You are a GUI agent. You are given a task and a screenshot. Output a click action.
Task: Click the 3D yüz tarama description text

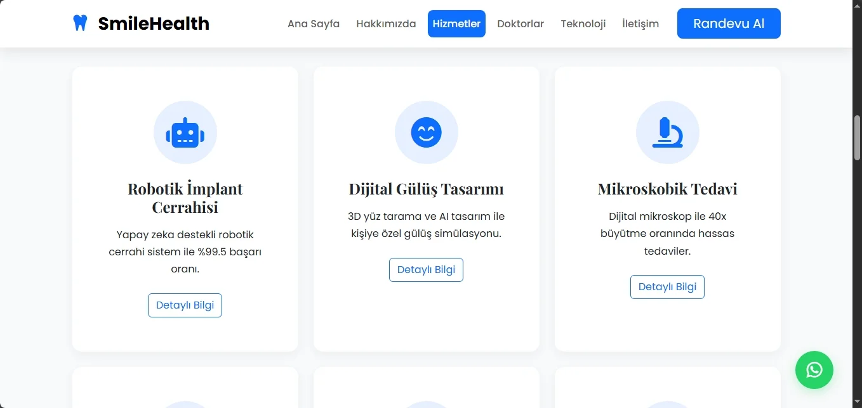[427, 225]
